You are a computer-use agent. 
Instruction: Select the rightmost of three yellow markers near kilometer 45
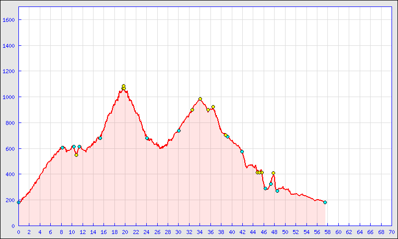(262, 172)
